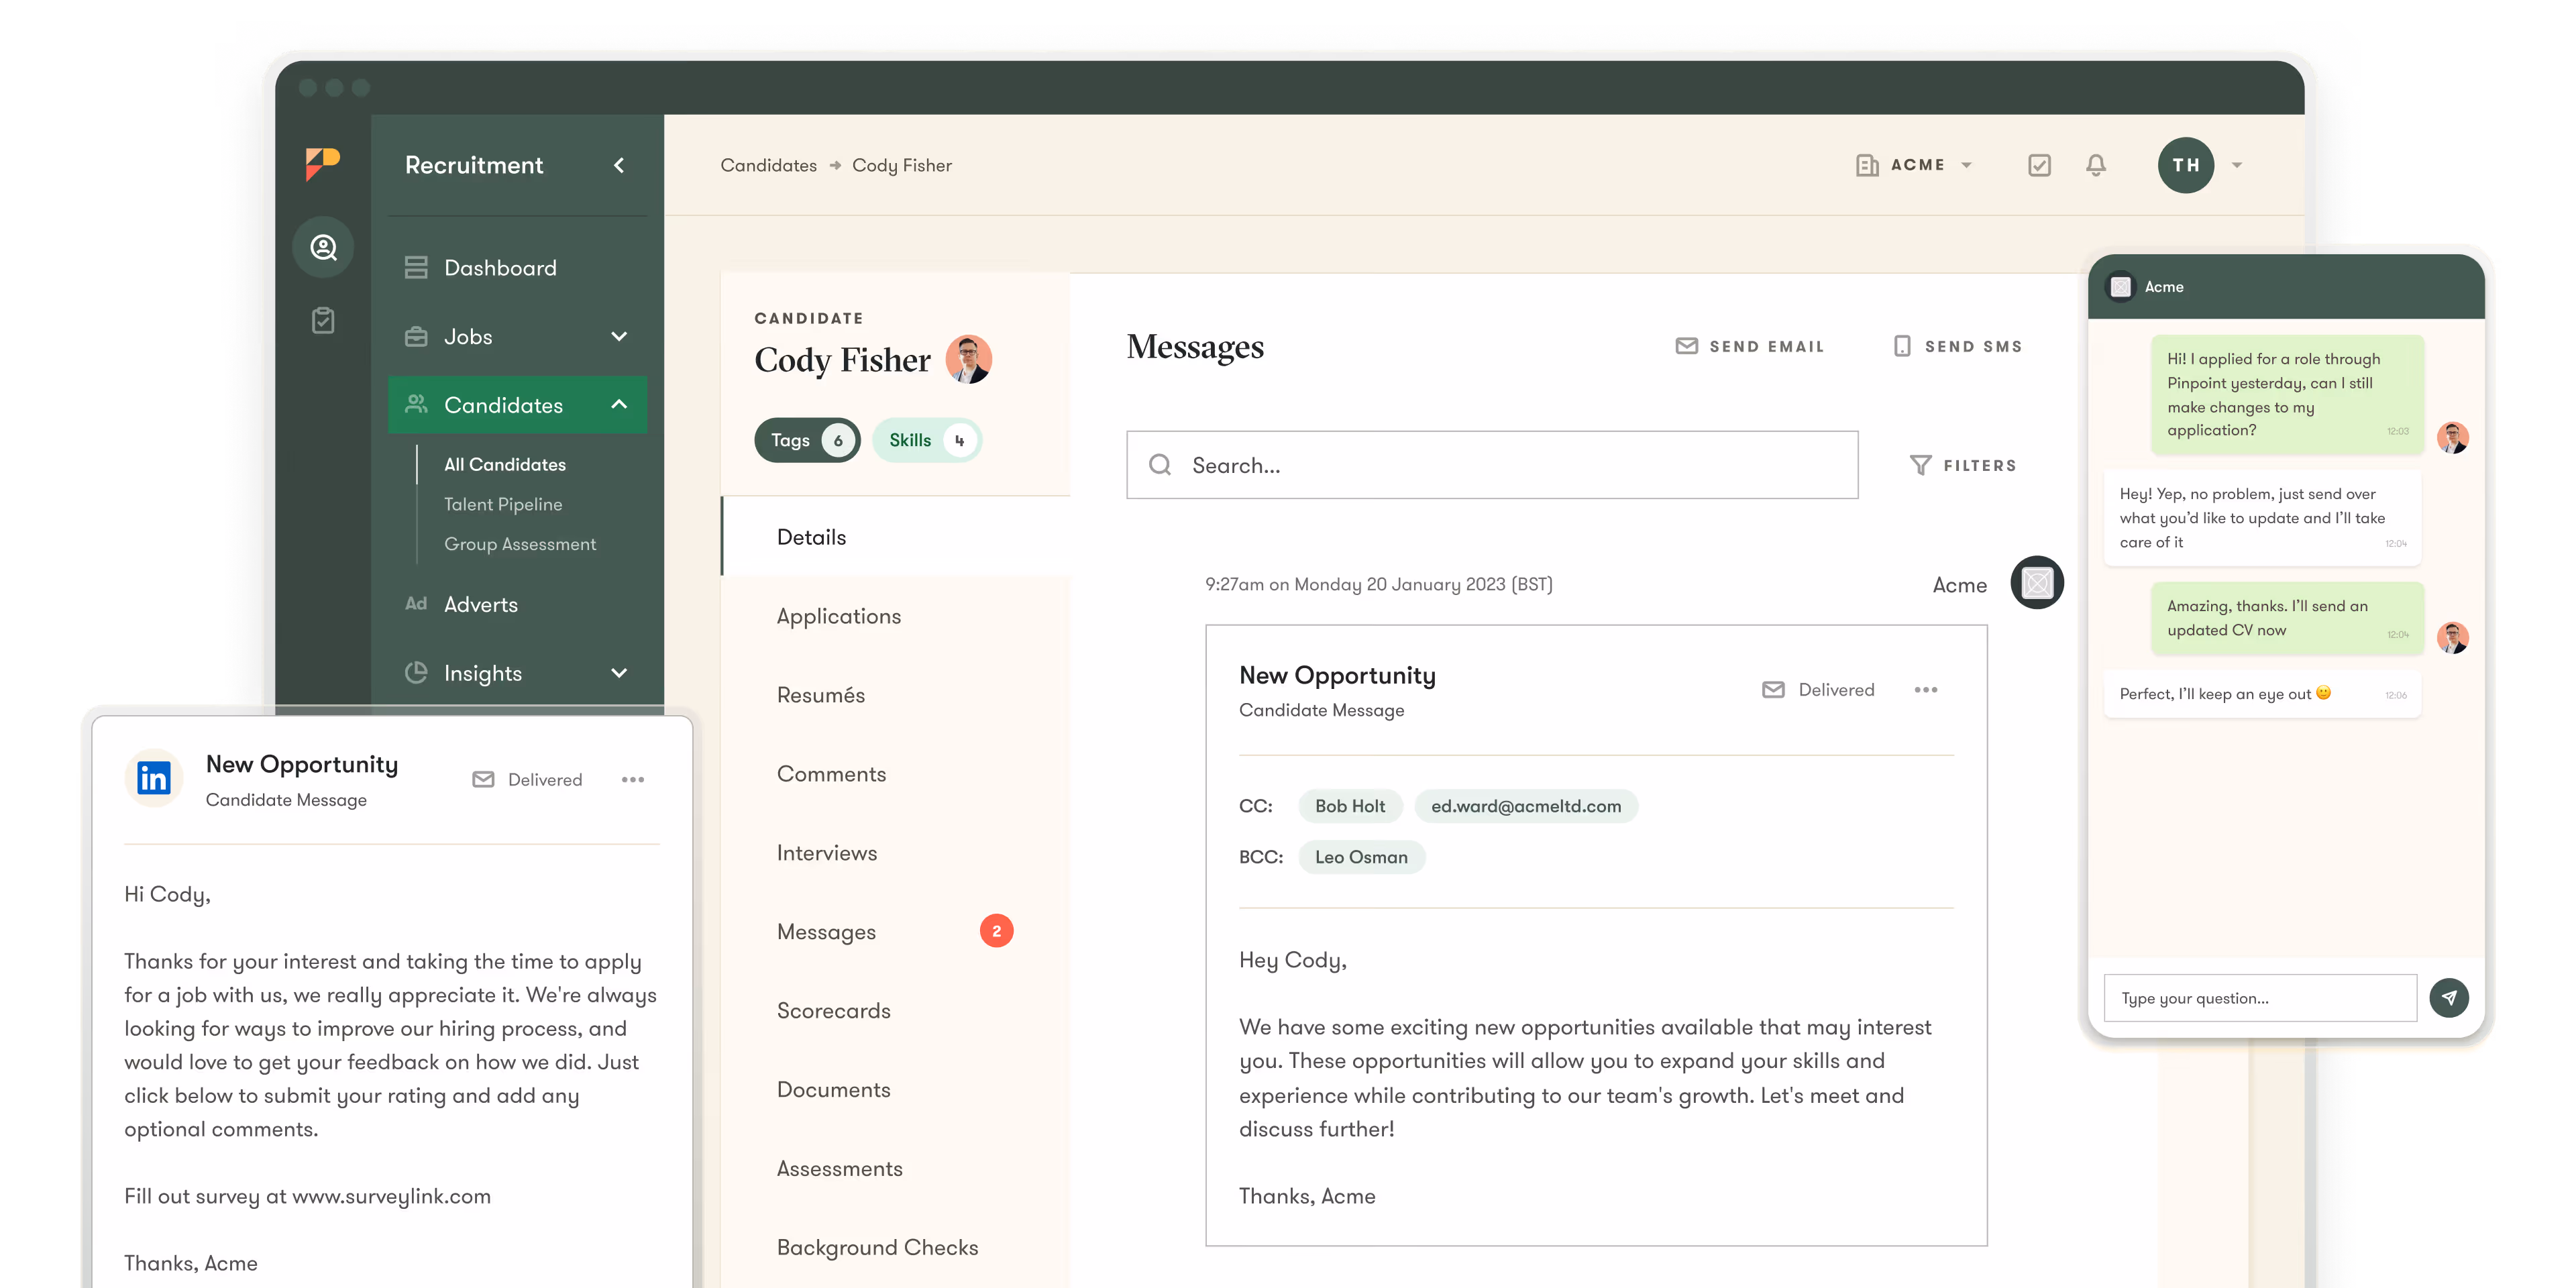Click the Candidates people icon

pyautogui.click(x=416, y=404)
